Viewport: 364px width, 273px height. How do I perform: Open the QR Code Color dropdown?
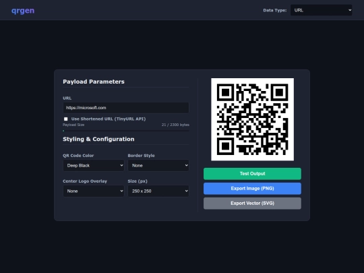click(94, 166)
